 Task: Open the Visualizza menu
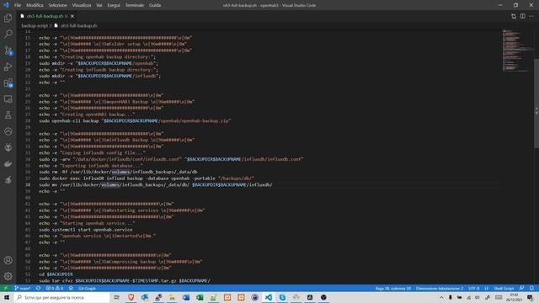click(x=82, y=5)
